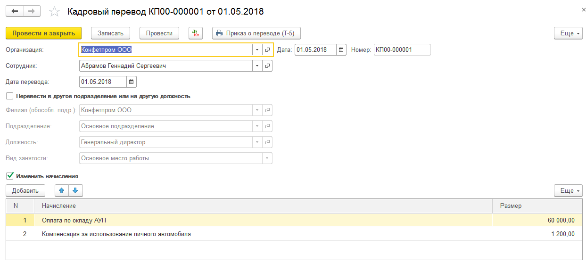Click the amount 60 000,00 cell
Image resolution: width=586 pixels, height=263 pixels.
[537, 220]
